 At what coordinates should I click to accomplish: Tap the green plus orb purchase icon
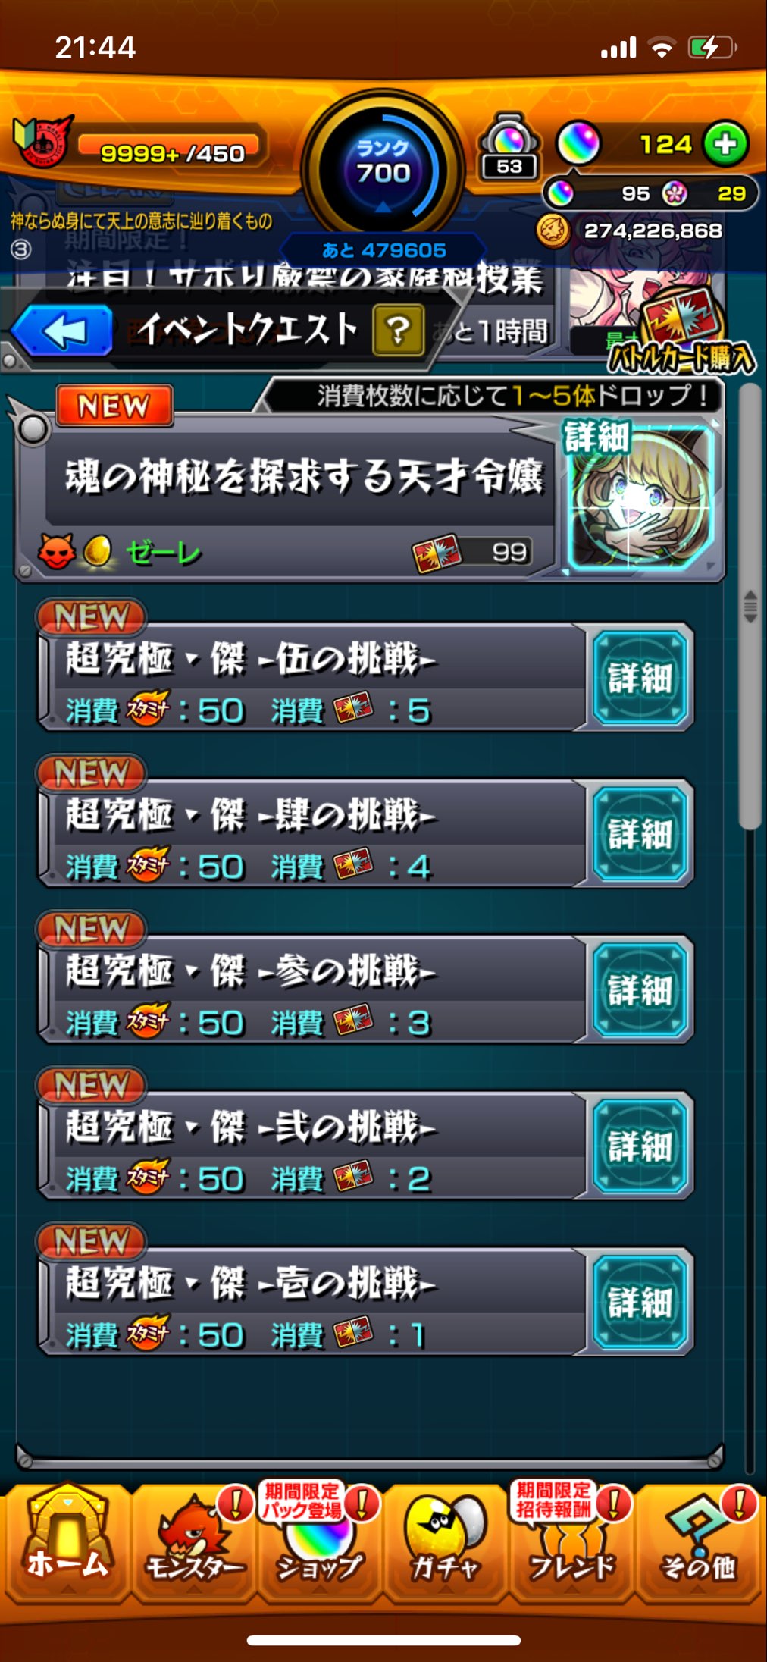click(x=725, y=144)
